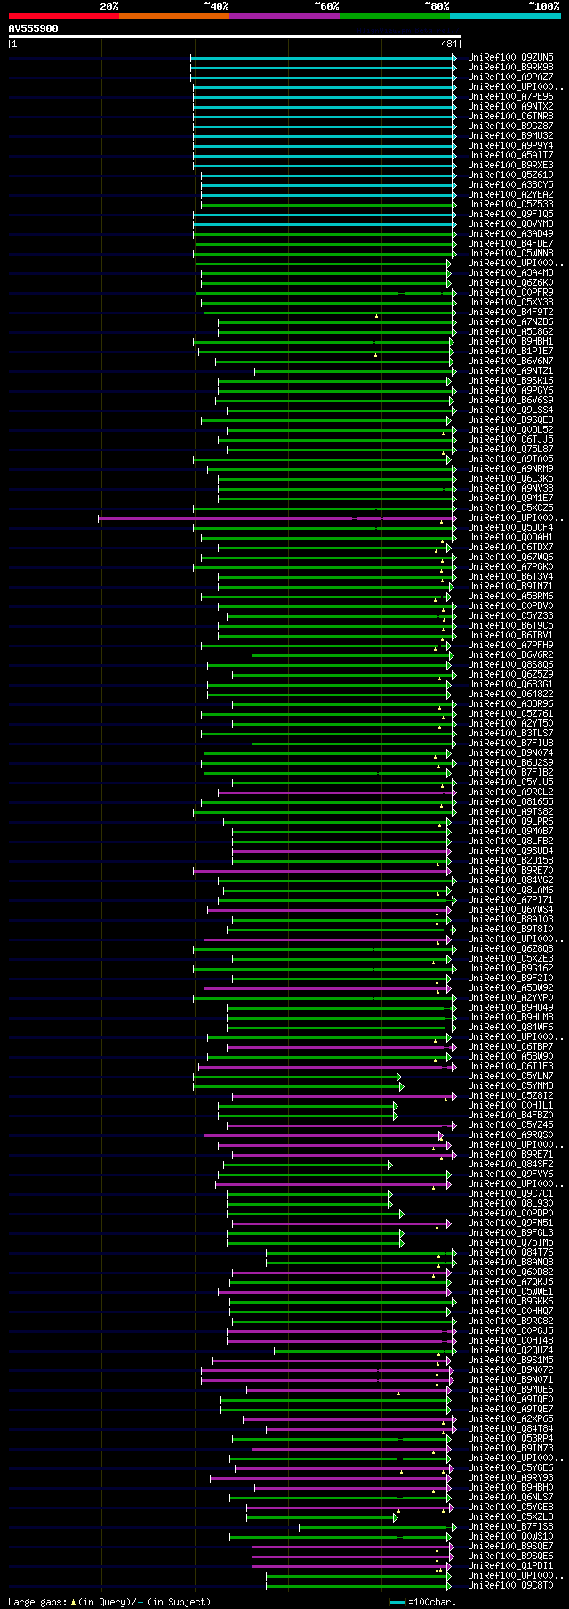
Task: Select the UniRef100_Q9M0B7 label
Action: click(510, 831)
